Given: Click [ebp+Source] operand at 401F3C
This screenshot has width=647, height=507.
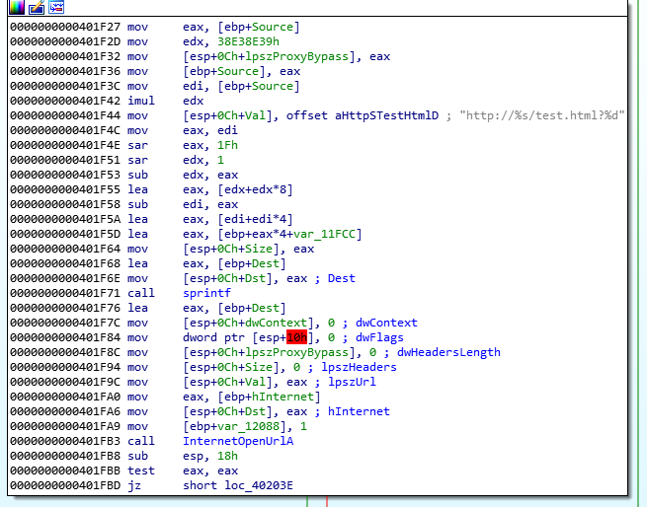Looking at the screenshot, I should pos(259,86).
